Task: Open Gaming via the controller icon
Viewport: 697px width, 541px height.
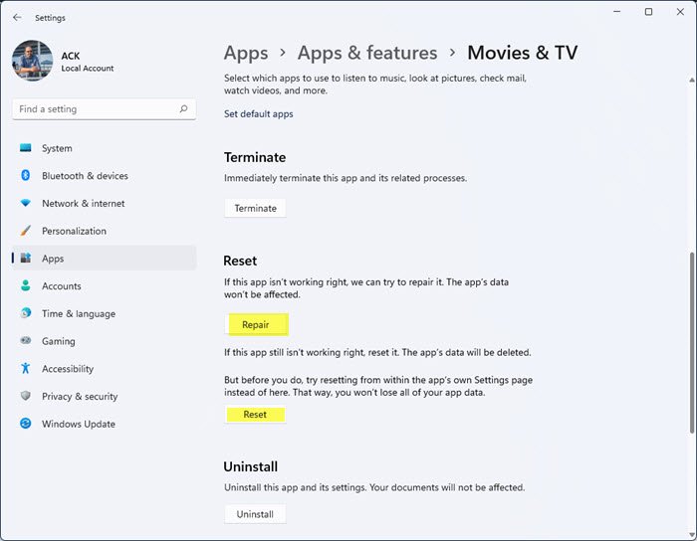Action: pyautogui.click(x=26, y=341)
